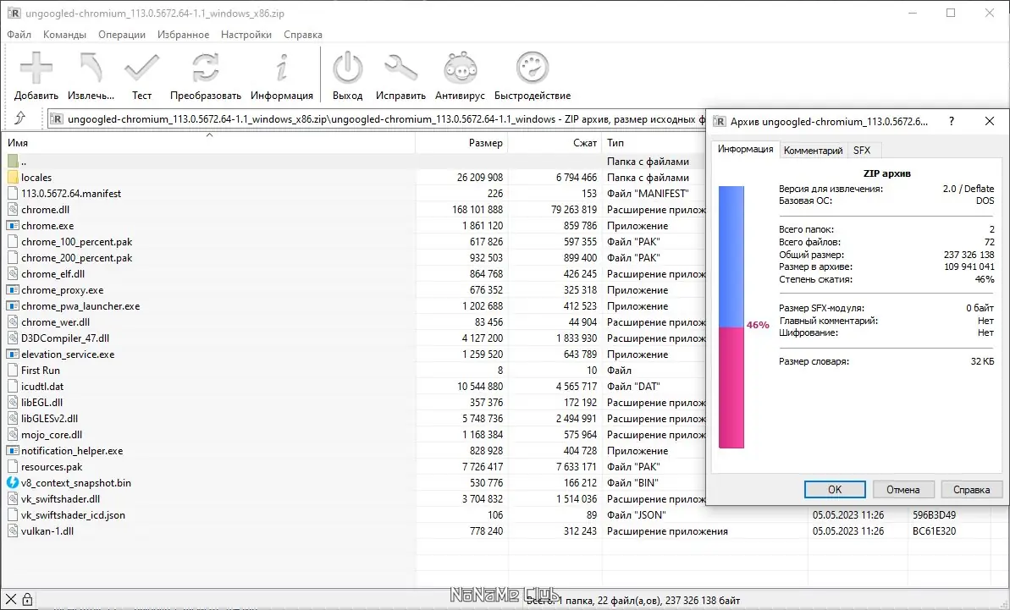The width and height of the screenshot is (1010, 610).
Task: Open the Файл menu
Action: click(19, 35)
